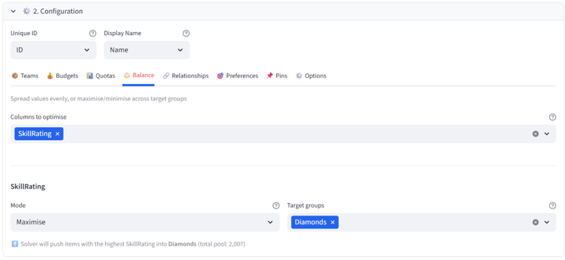Switch to the Pins tab
The image size is (565, 260).
[277, 76]
